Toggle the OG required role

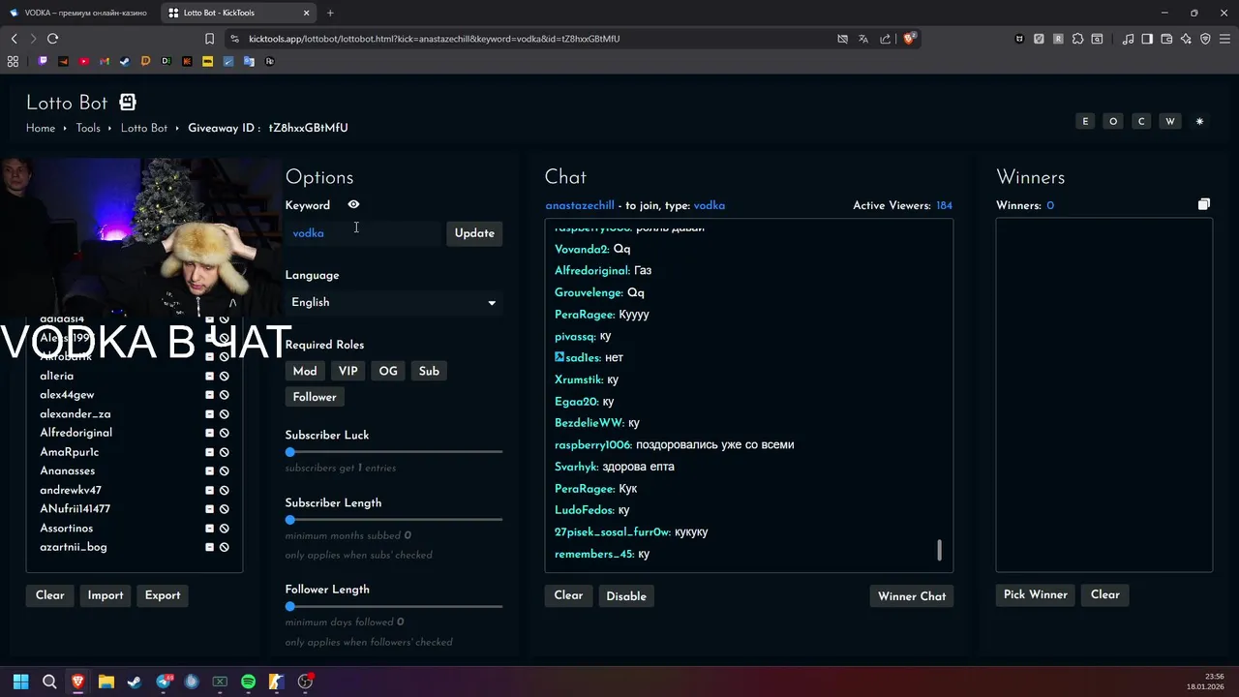click(388, 371)
